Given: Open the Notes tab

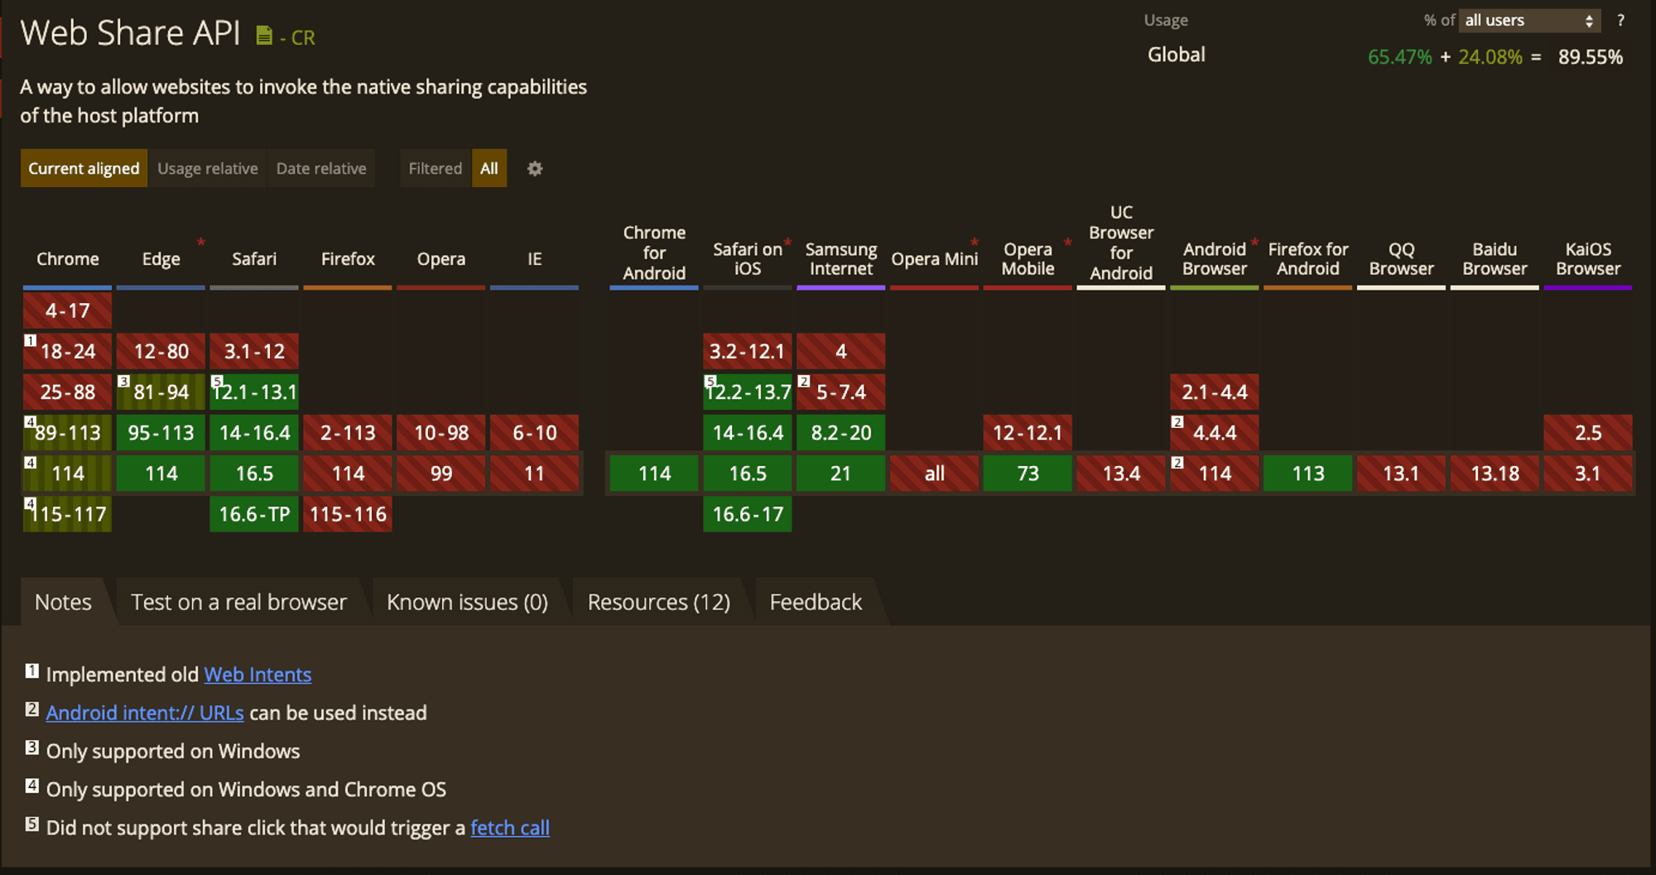Looking at the screenshot, I should [64, 602].
